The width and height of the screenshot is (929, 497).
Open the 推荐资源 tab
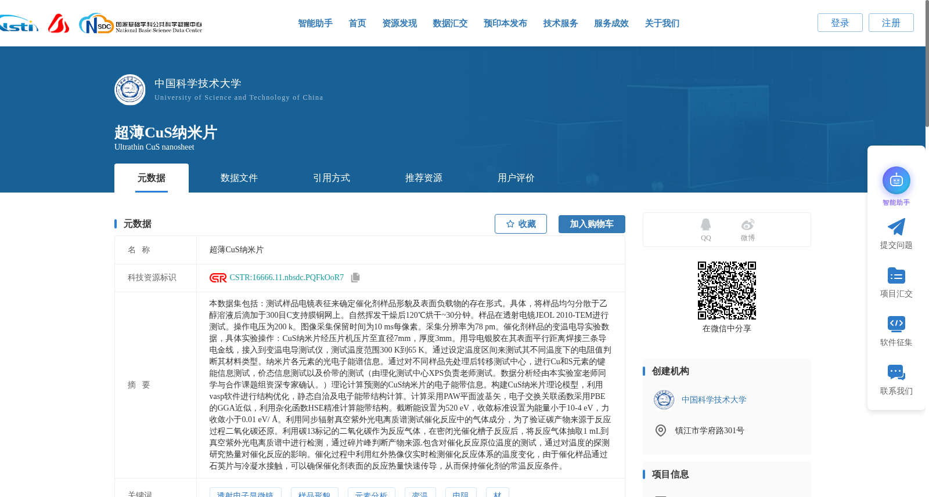(424, 178)
